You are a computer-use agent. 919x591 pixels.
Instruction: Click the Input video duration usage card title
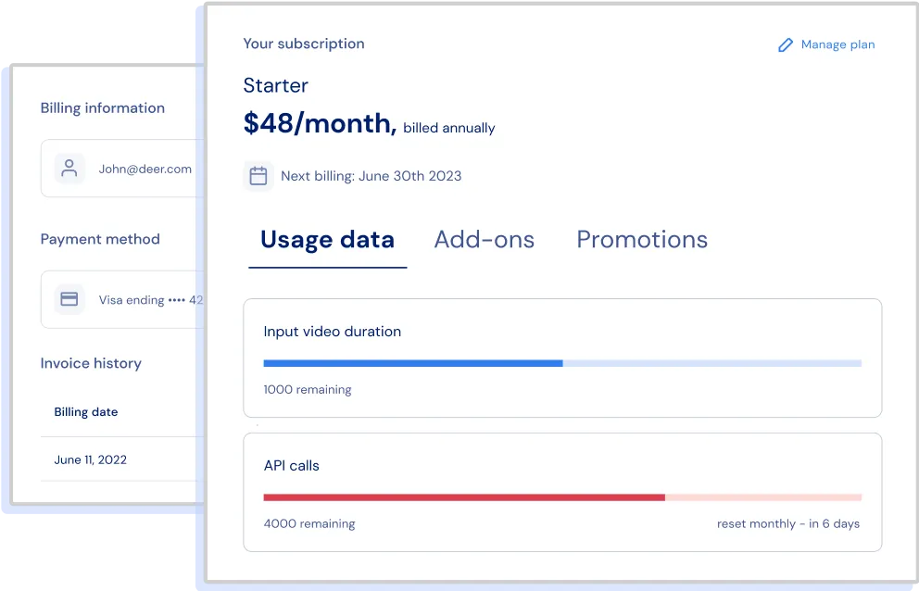tap(332, 332)
